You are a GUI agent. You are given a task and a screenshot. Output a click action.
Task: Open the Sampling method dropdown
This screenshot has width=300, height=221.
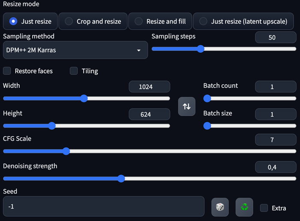point(75,50)
